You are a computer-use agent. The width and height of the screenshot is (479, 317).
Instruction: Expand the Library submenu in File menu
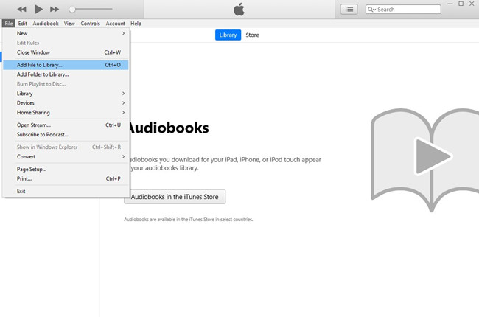[x=66, y=94]
